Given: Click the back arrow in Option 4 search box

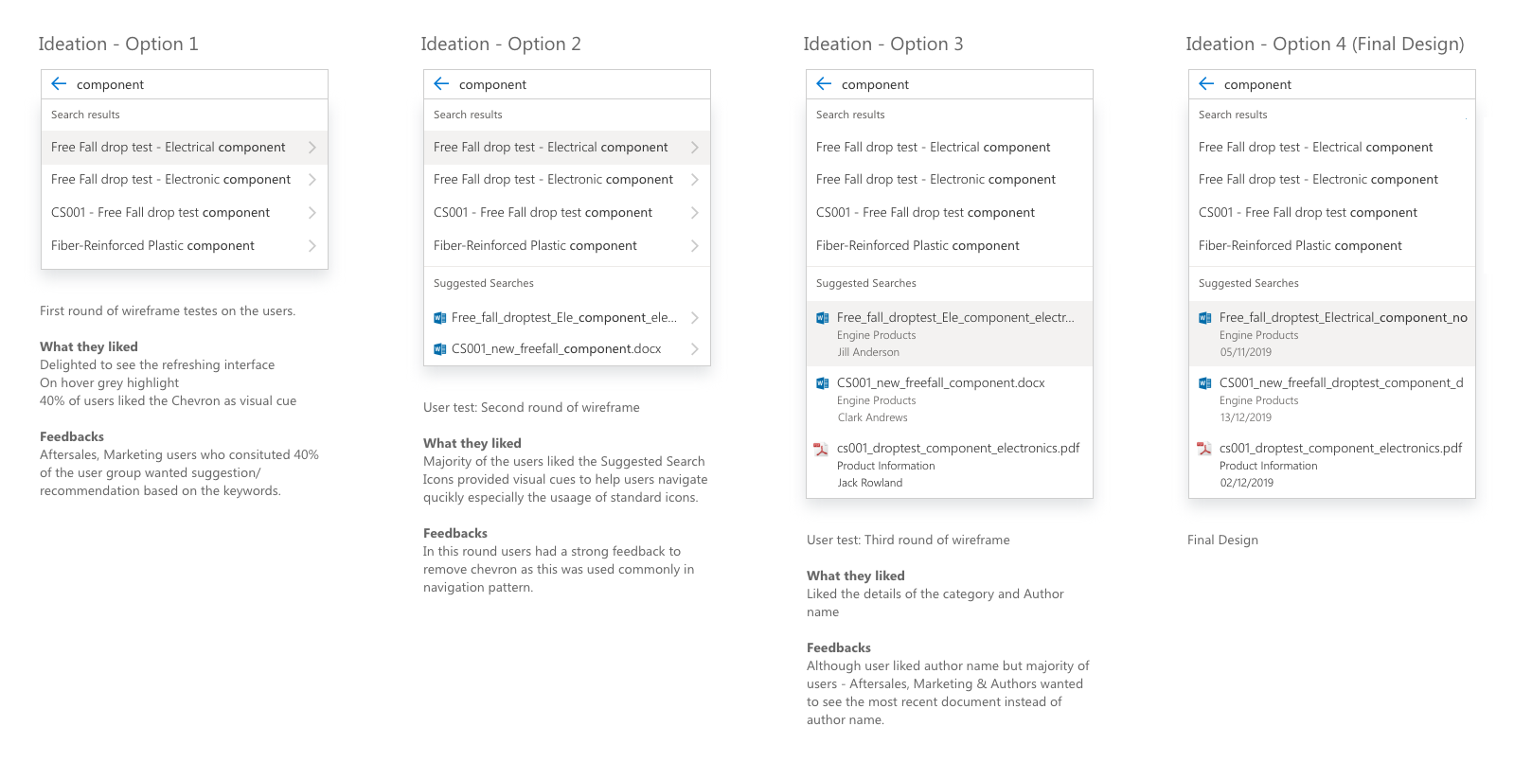Looking at the screenshot, I should point(1206,83).
